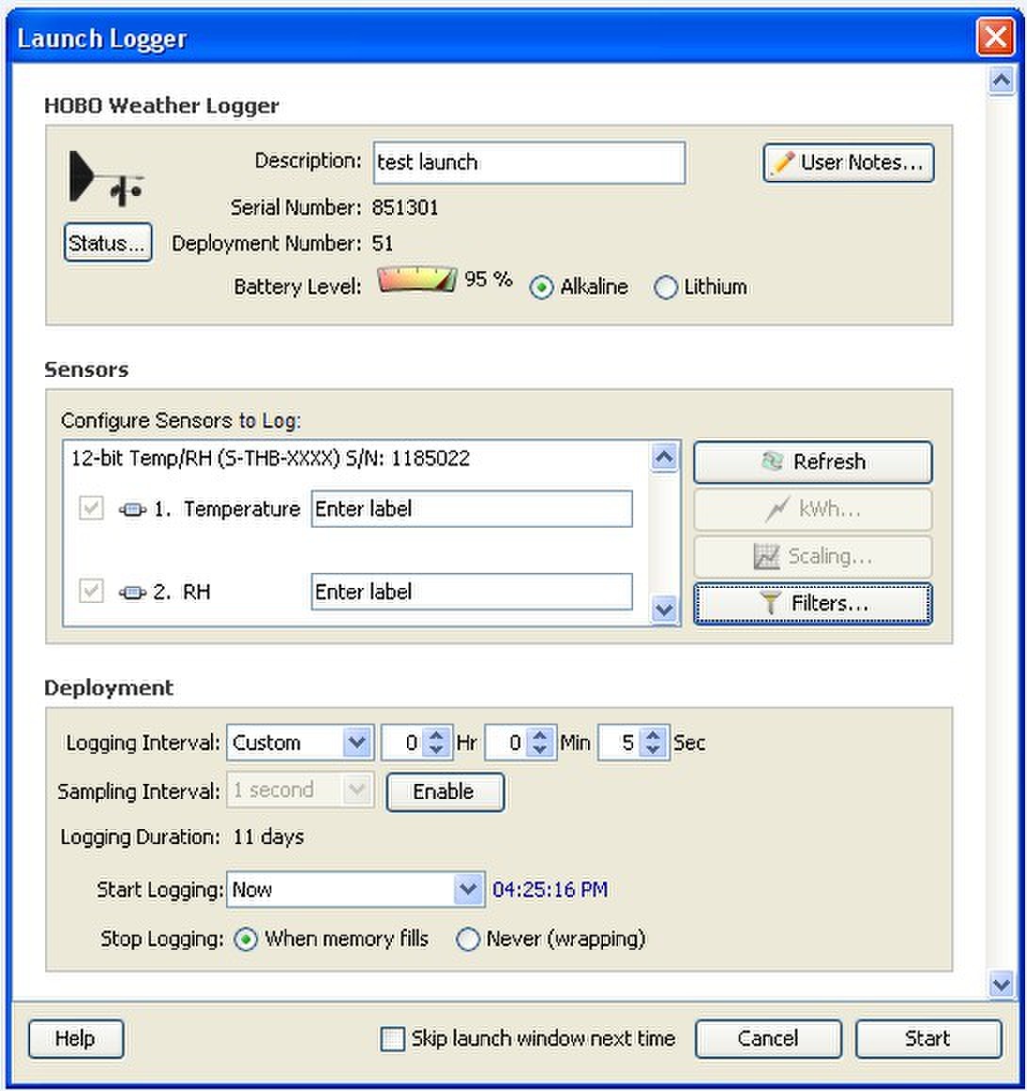Click the Description text field

click(x=529, y=163)
